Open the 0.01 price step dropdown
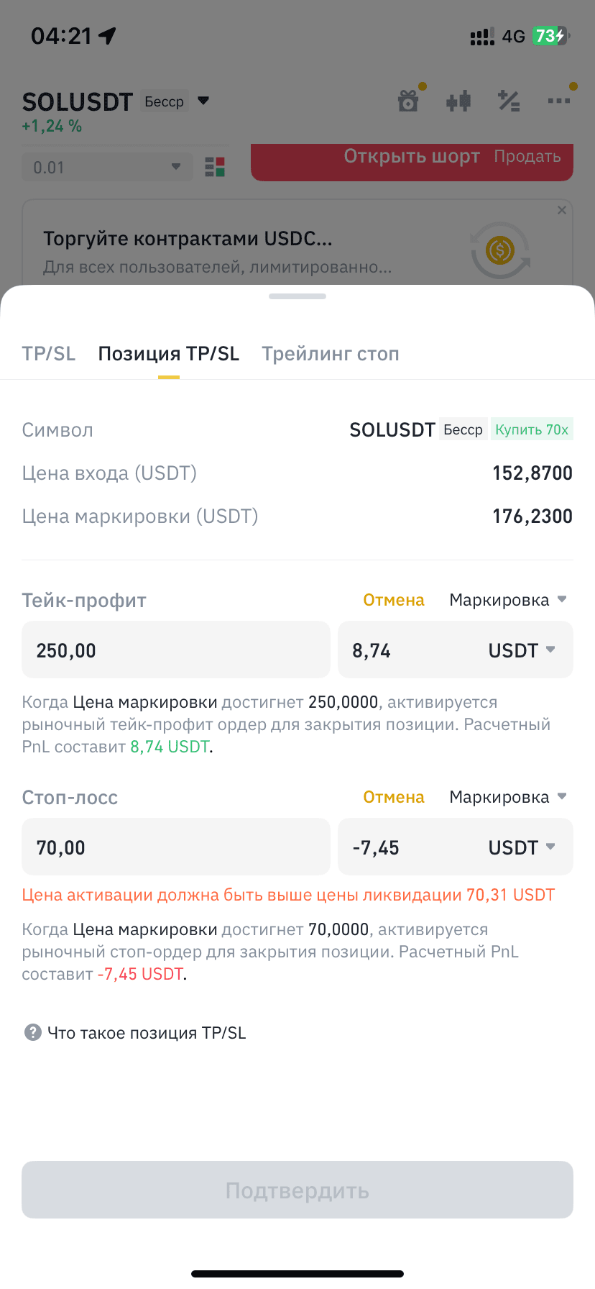595x1289 pixels. click(107, 167)
